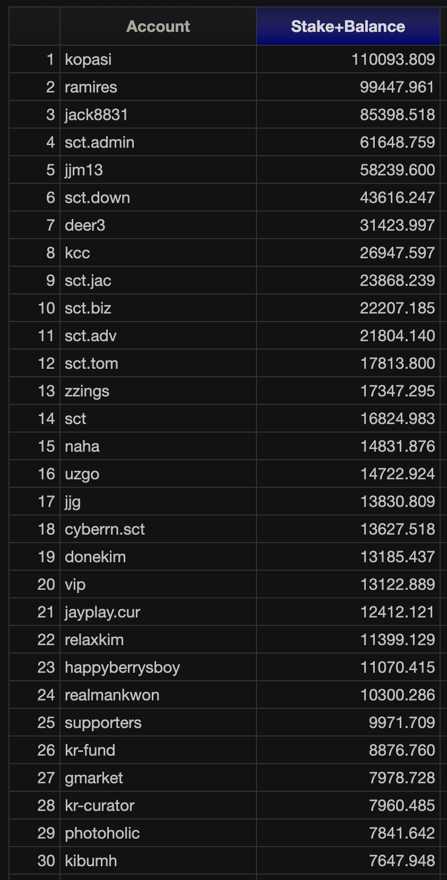Sort by the Account column header
Screen dimensions: 447x880
pos(158,27)
